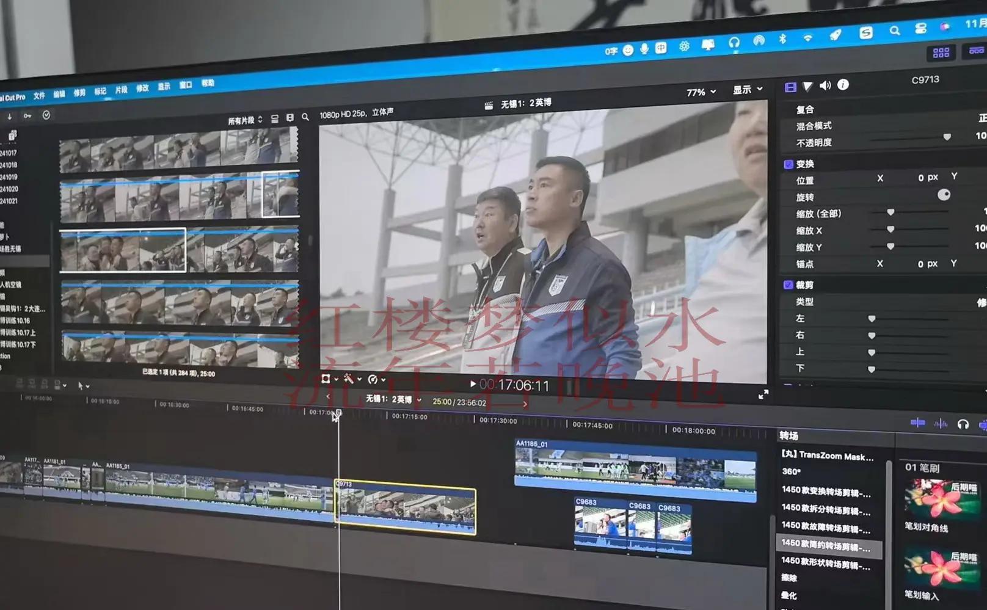Open the info inspector icon

tap(843, 85)
